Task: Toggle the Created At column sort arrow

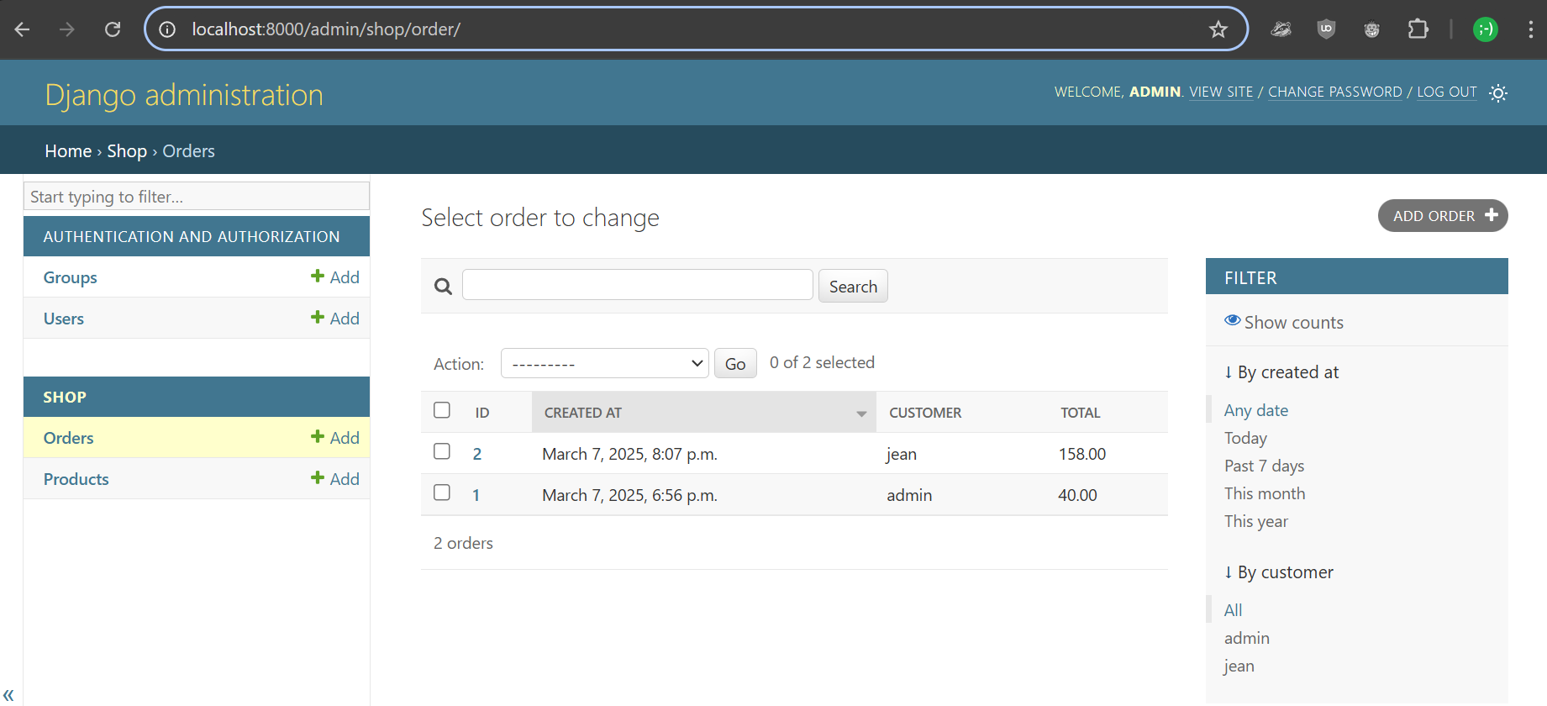Action: point(861,414)
